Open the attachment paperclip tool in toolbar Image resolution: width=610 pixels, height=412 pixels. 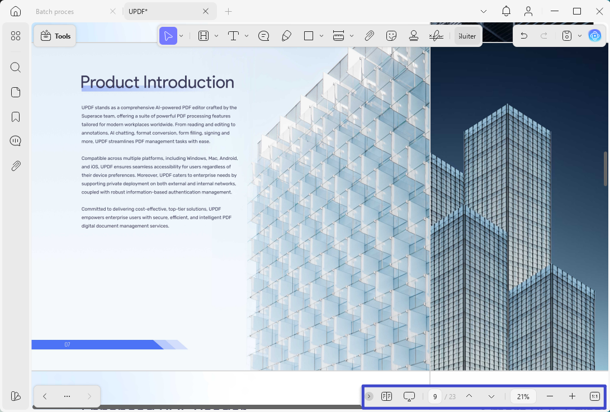coord(369,36)
